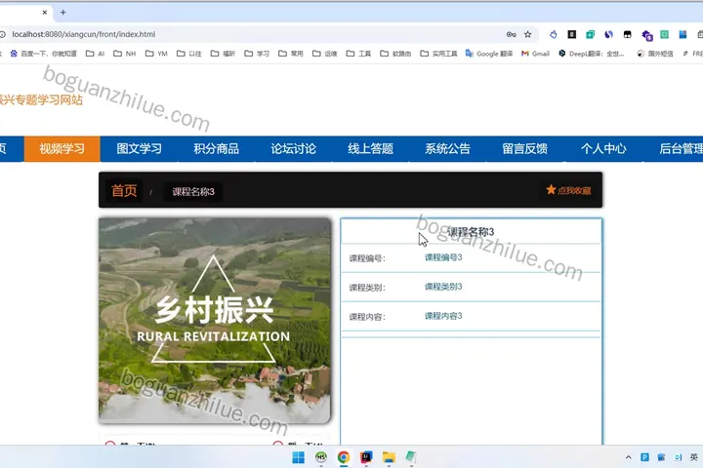Open the HS app in taskbar
This screenshot has height=468, width=703.
[321, 457]
